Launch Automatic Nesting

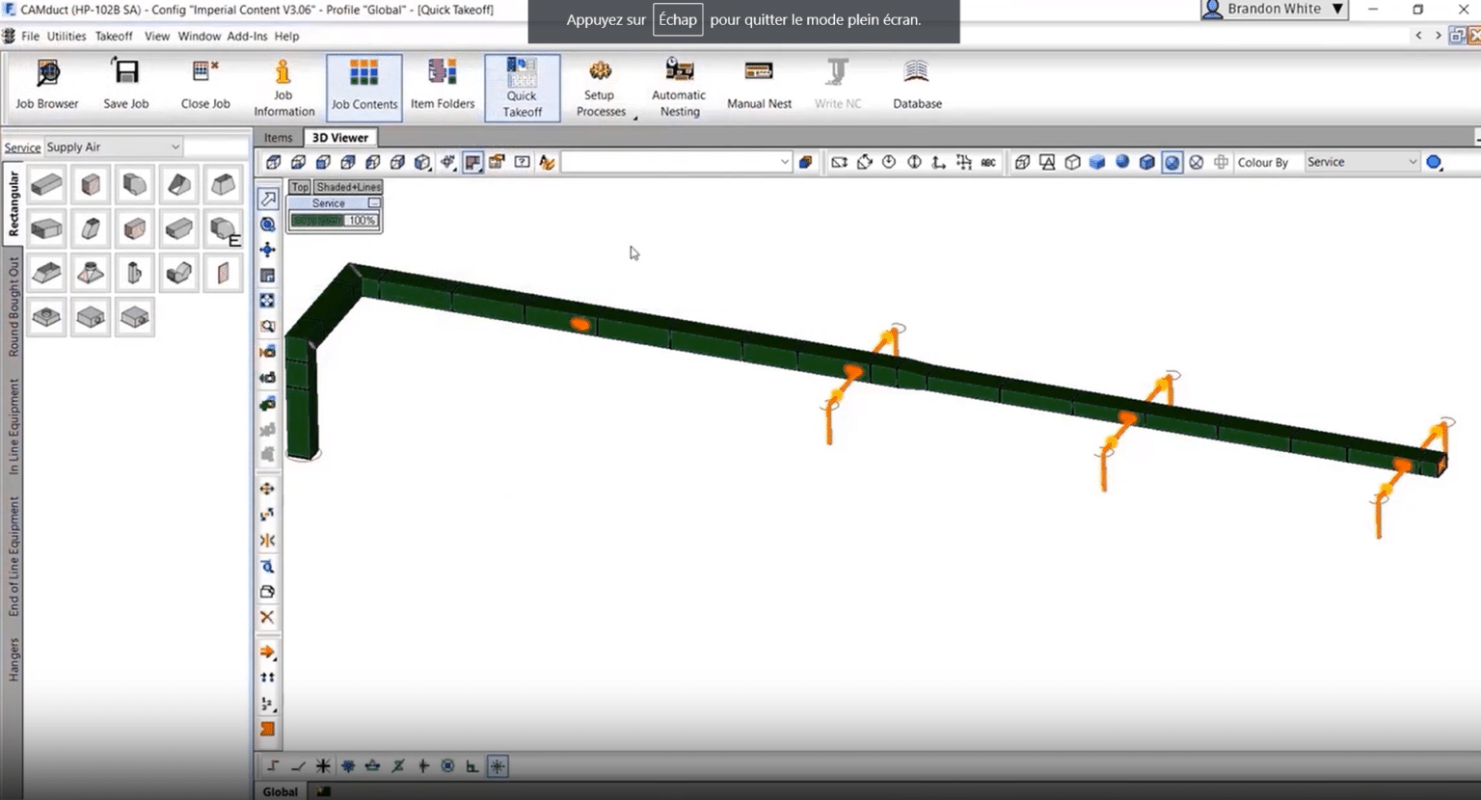(x=679, y=85)
